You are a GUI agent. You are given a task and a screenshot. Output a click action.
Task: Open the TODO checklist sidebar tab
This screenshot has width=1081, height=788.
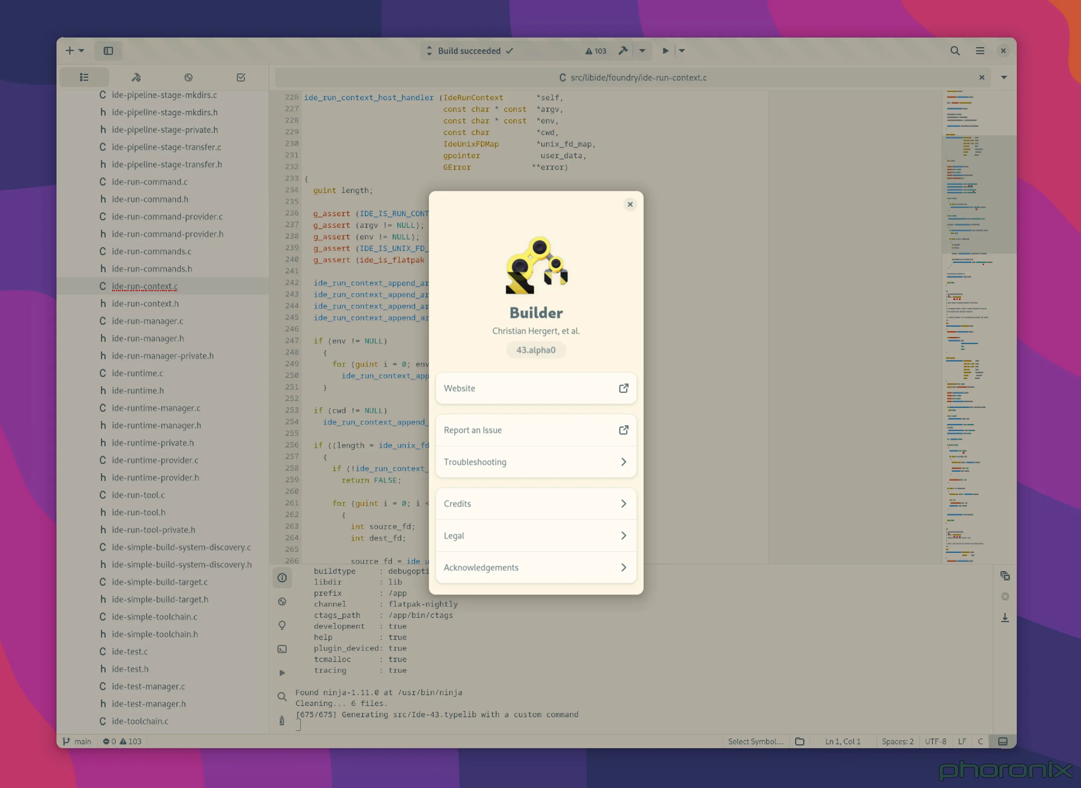coord(241,77)
